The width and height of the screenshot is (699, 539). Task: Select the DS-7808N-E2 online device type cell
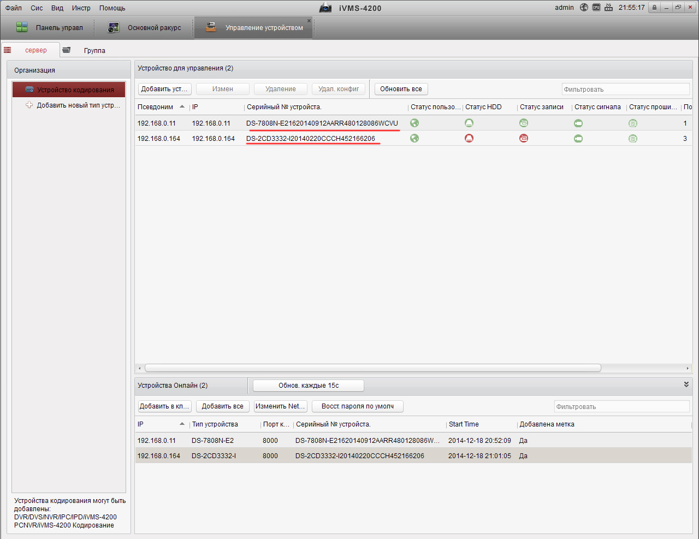coord(212,441)
